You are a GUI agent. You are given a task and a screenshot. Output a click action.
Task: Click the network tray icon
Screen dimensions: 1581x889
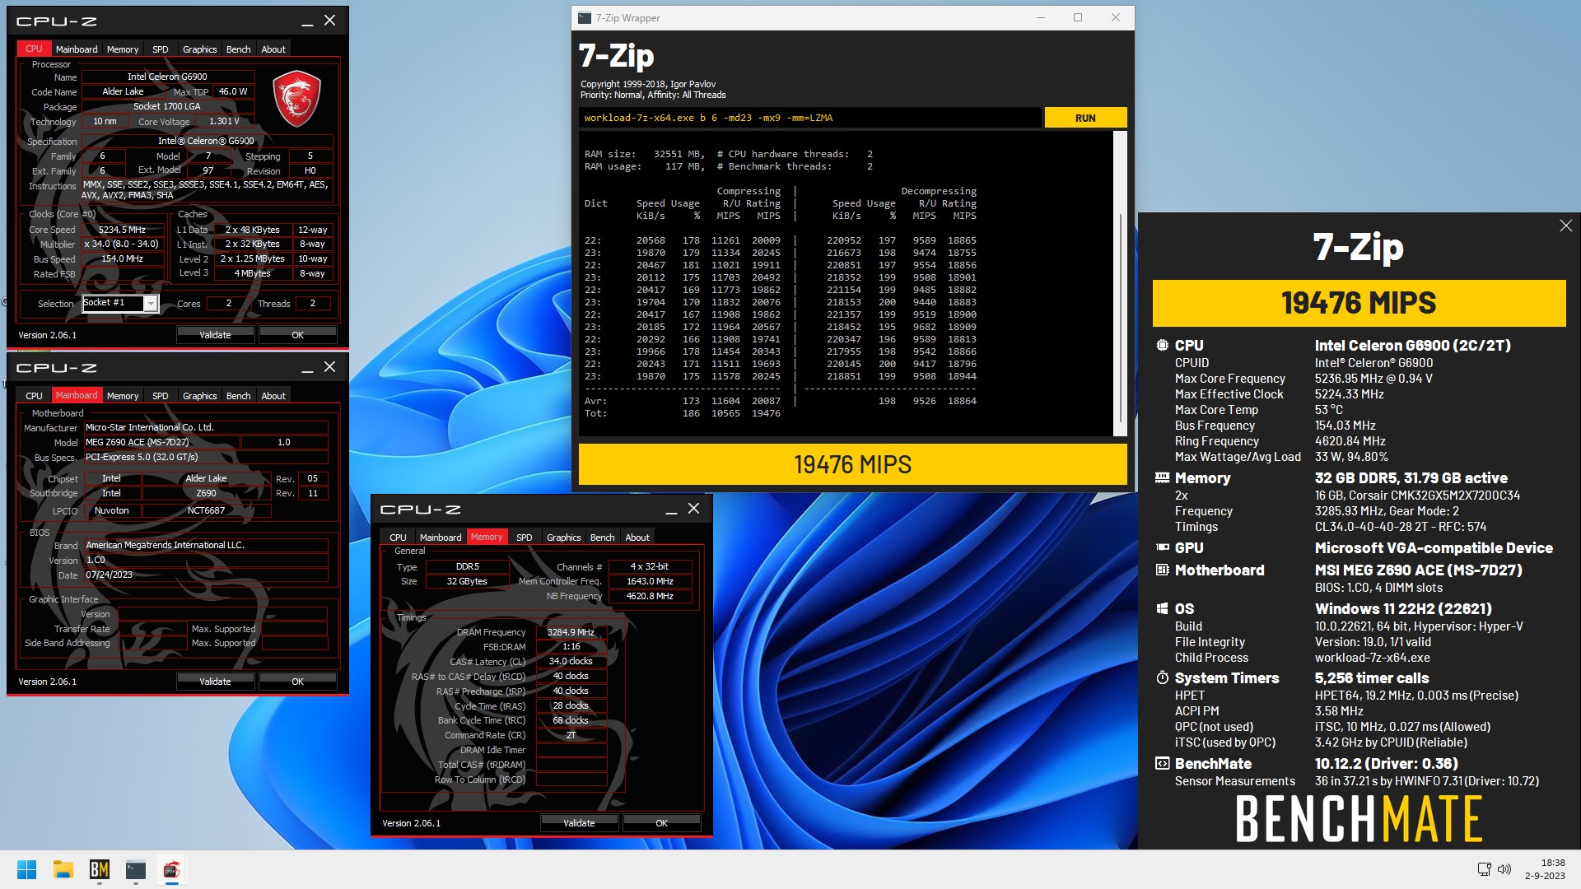pos(1484,869)
